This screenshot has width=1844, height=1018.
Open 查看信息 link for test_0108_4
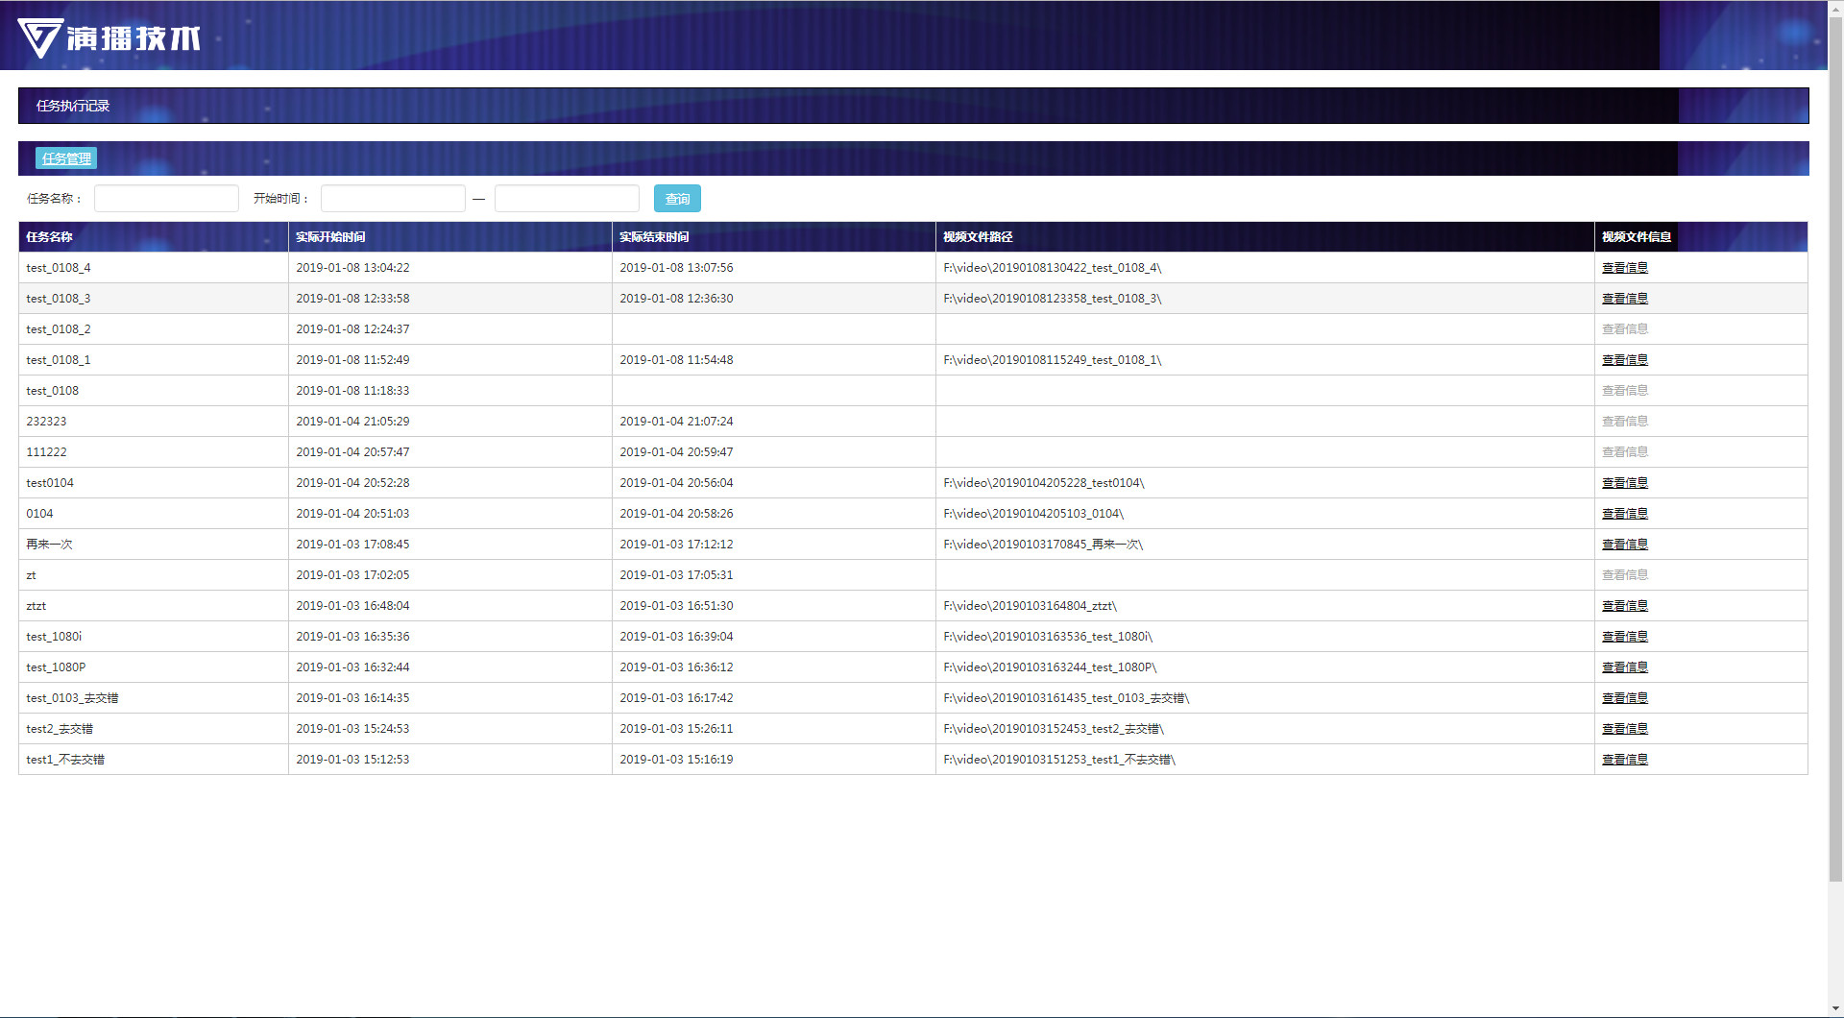[x=1624, y=268]
